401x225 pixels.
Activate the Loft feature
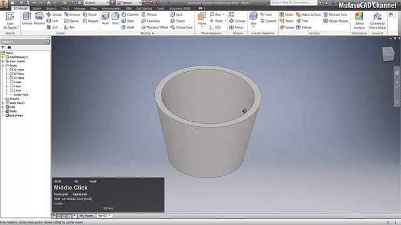click(x=53, y=21)
